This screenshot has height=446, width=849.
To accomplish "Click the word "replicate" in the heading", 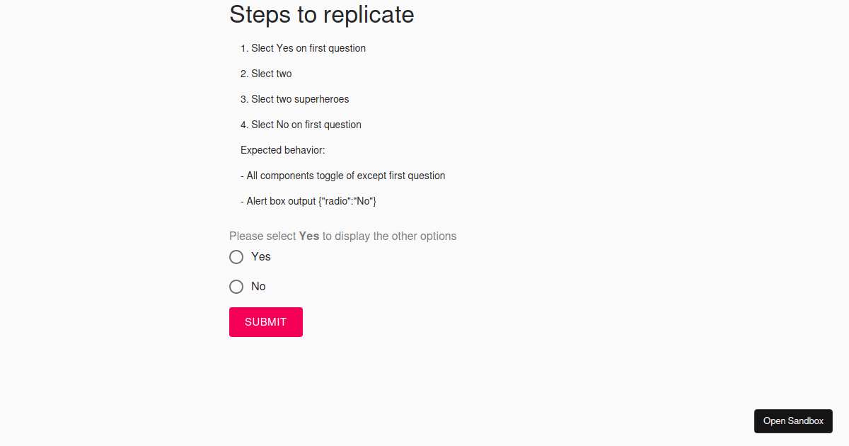I will point(369,14).
